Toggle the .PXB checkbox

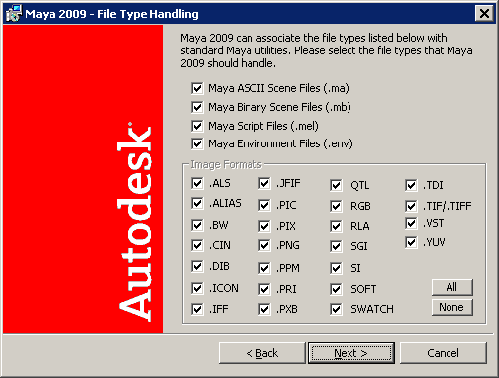point(264,309)
